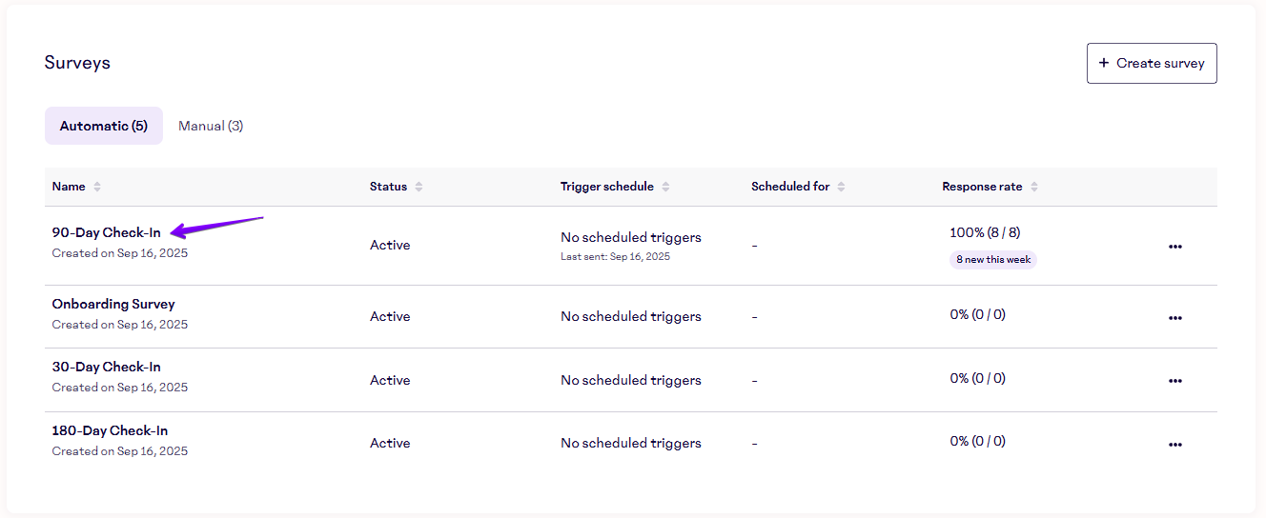The image size is (1266, 518).
Task: Sort by Status column arrows
Action: click(x=419, y=187)
